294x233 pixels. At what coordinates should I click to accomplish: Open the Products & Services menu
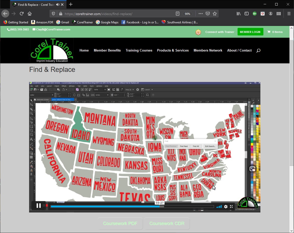click(173, 50)
